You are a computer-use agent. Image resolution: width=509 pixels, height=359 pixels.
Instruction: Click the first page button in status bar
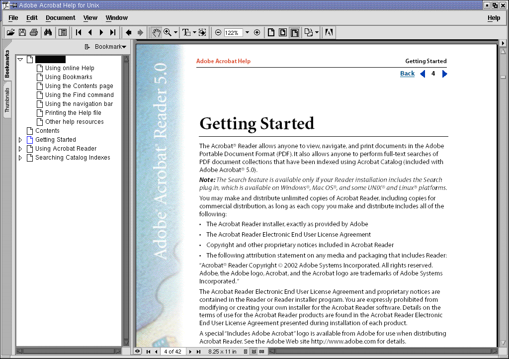pyautogui.click(x=148, y=352)
